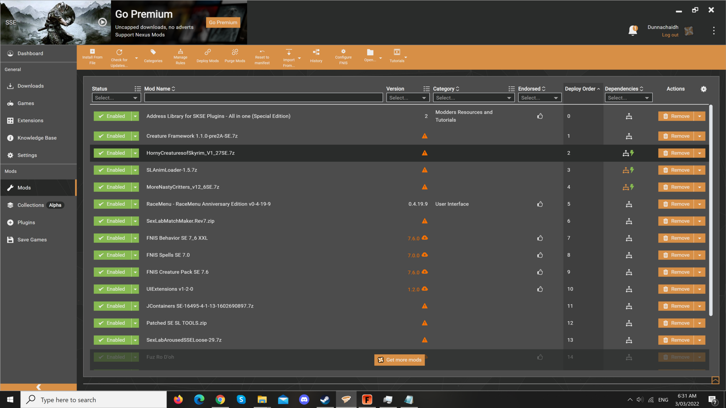
Task: Click Creature Framework warning icon
Action: click(425, 136)
